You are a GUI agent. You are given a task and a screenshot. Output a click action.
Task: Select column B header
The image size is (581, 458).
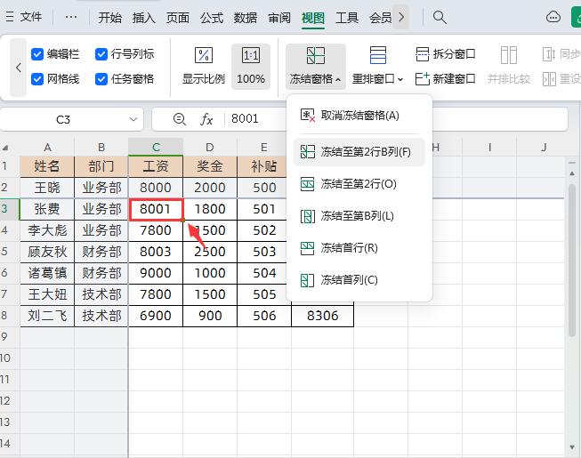[101, 148]
